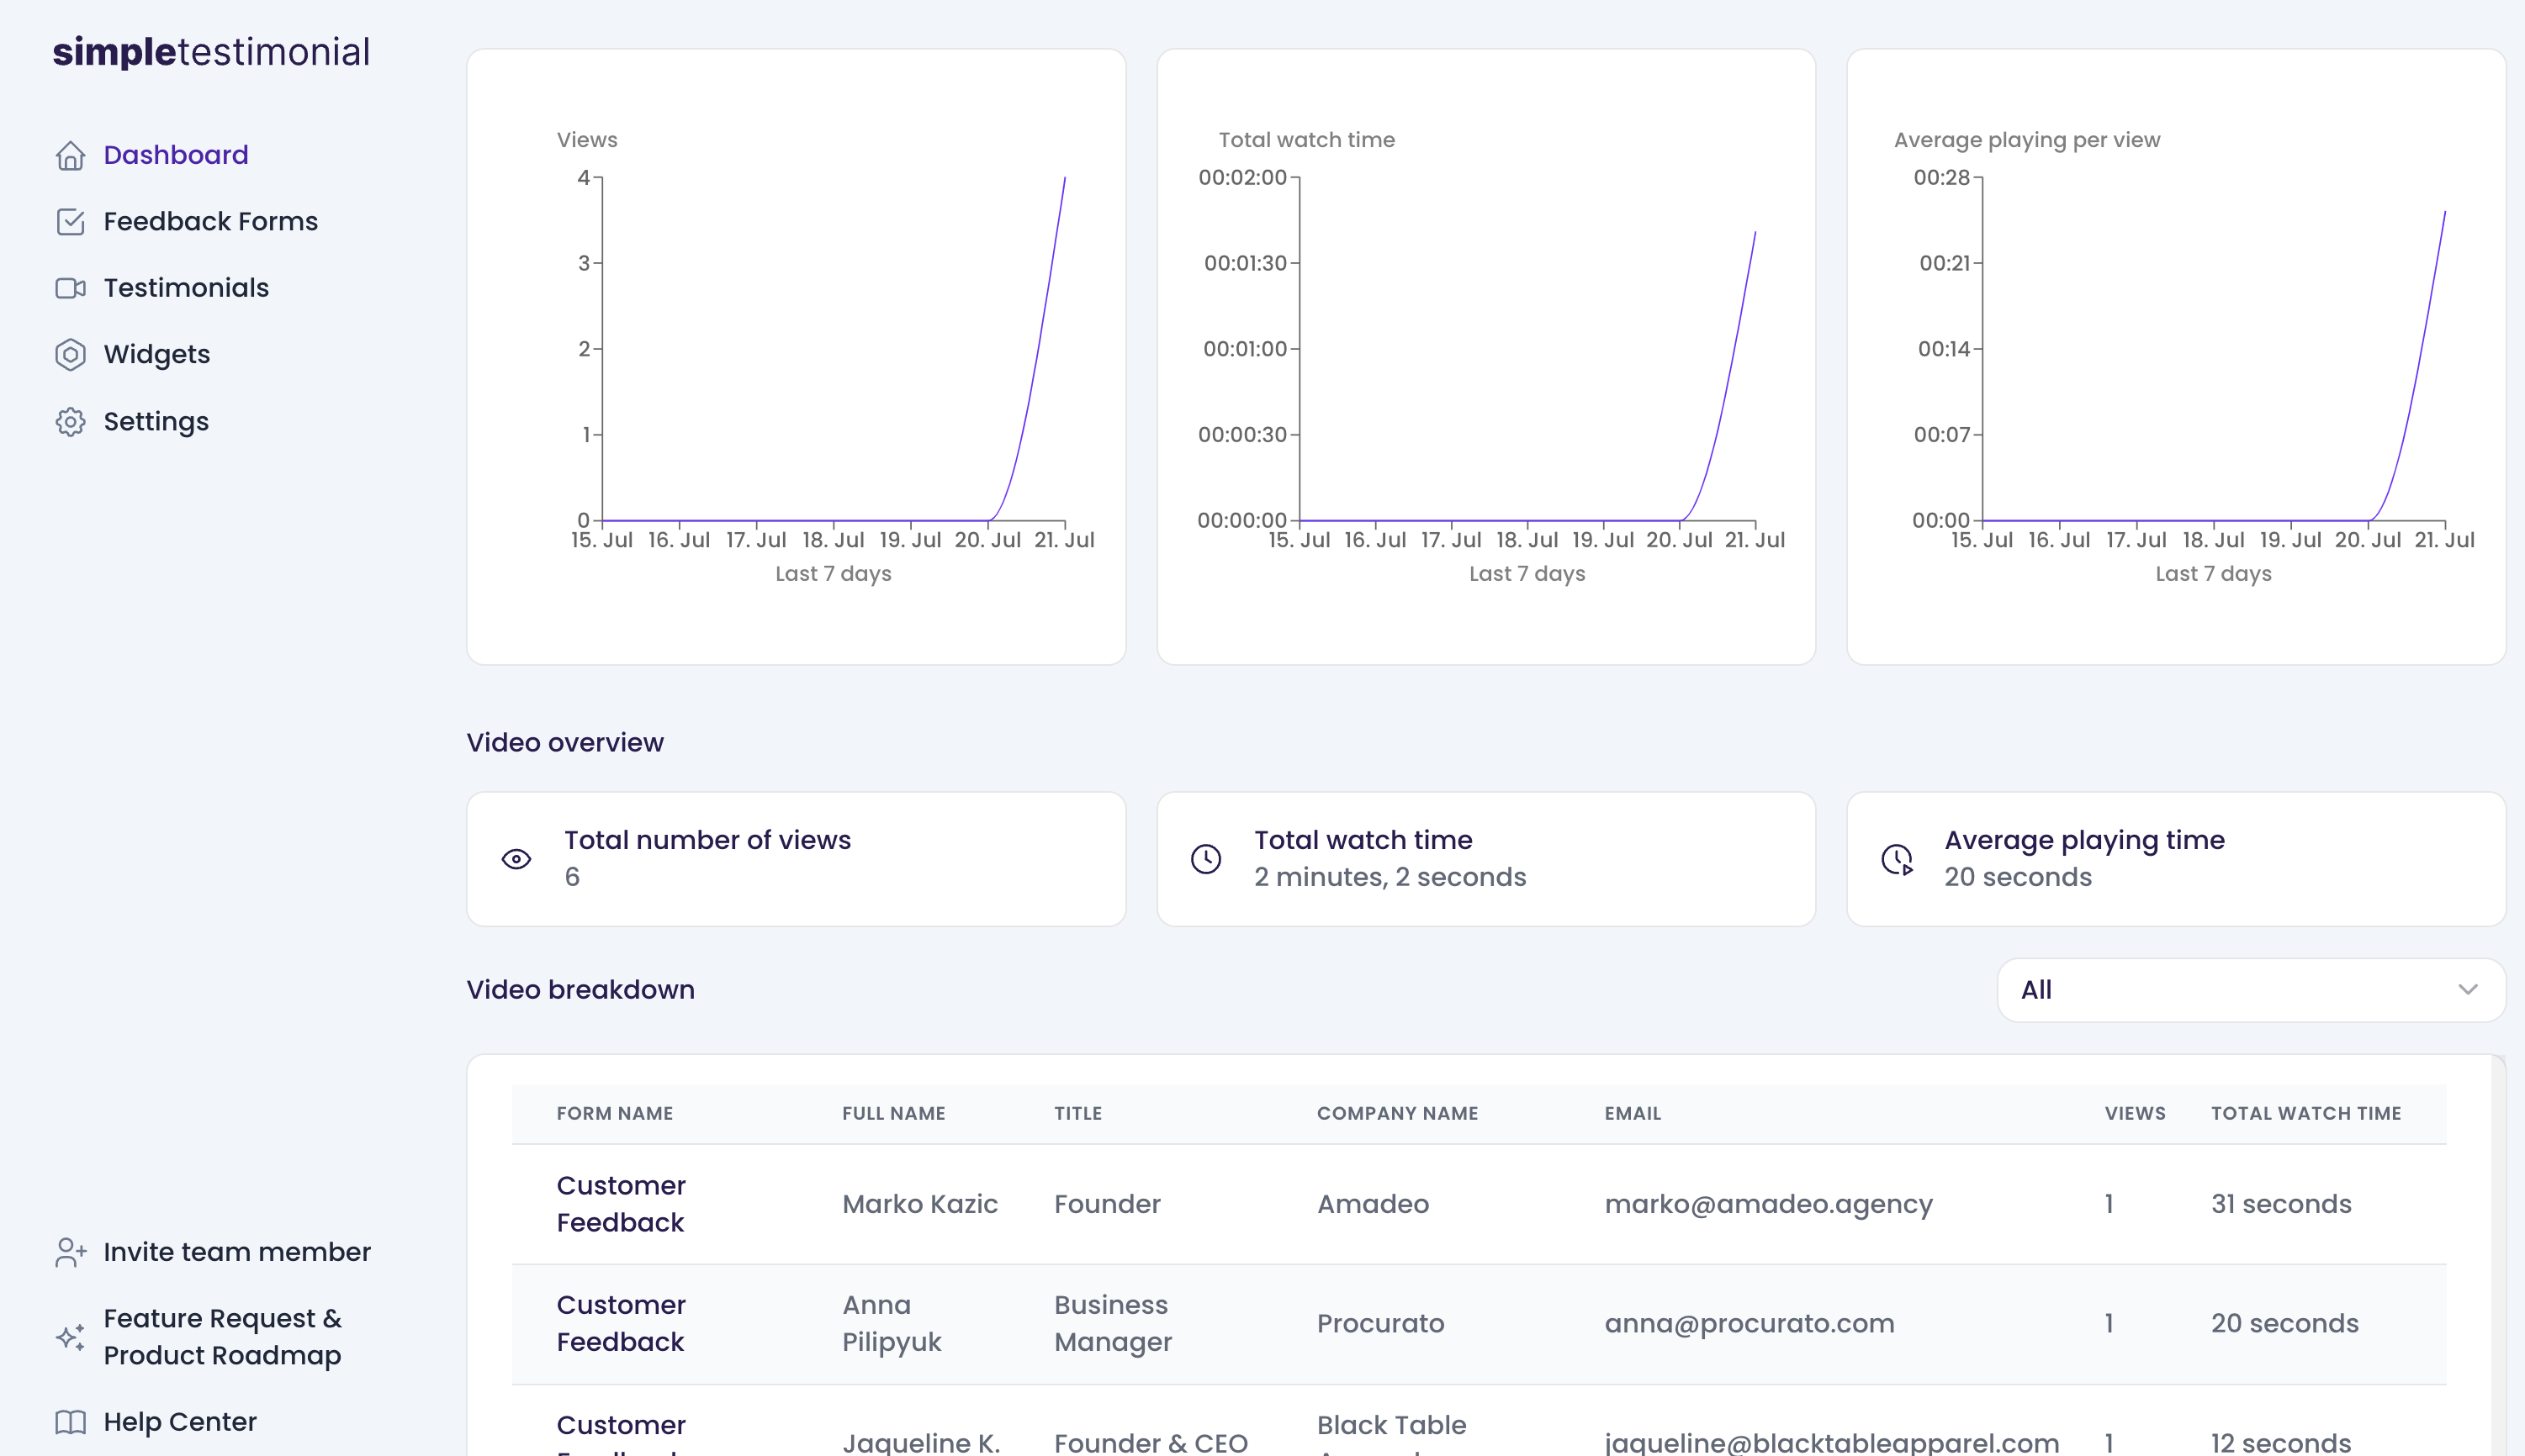The height and width of the screenshot is (1456, 2525).
Task: Open Feature Request & Product Roadmap link
Action: pos(222,1337)
